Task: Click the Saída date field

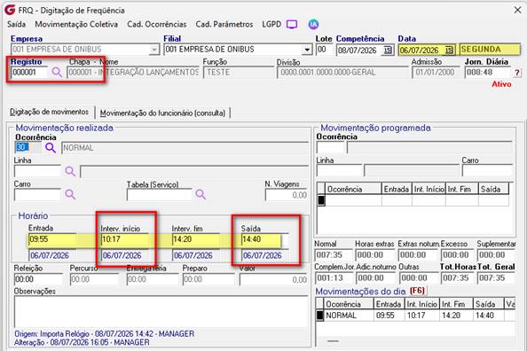Action: coord(265,255)
